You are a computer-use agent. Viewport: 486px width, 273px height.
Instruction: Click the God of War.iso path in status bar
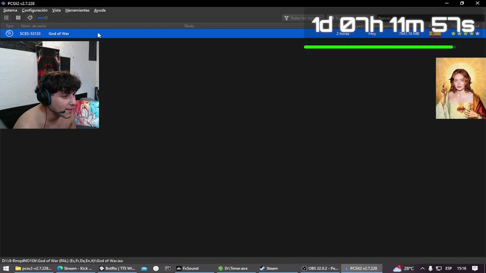click(62, 261)
